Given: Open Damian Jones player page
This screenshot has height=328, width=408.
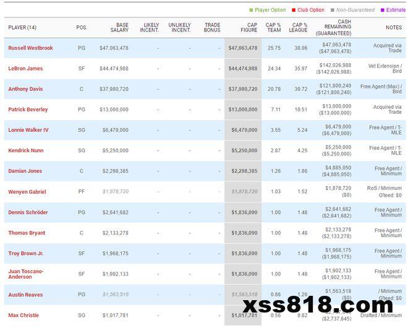Looking at the screenshot, I should 25,171.
